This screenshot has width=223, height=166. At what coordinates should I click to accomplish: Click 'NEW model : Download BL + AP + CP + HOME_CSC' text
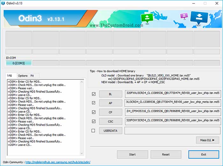point(133,82)
